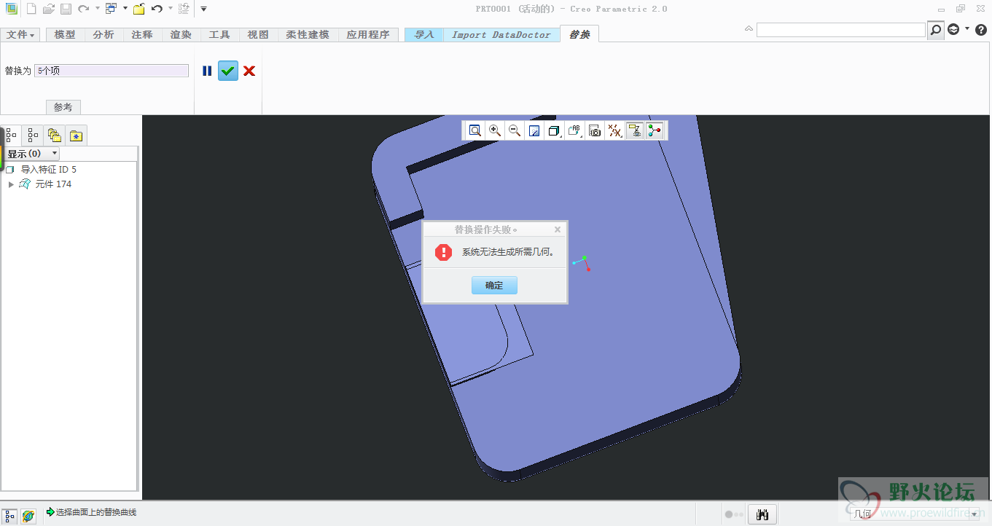Open the Customize Quick Access Toolbar arrow
The height and width of the screenshot is (526, 992).
203,9
